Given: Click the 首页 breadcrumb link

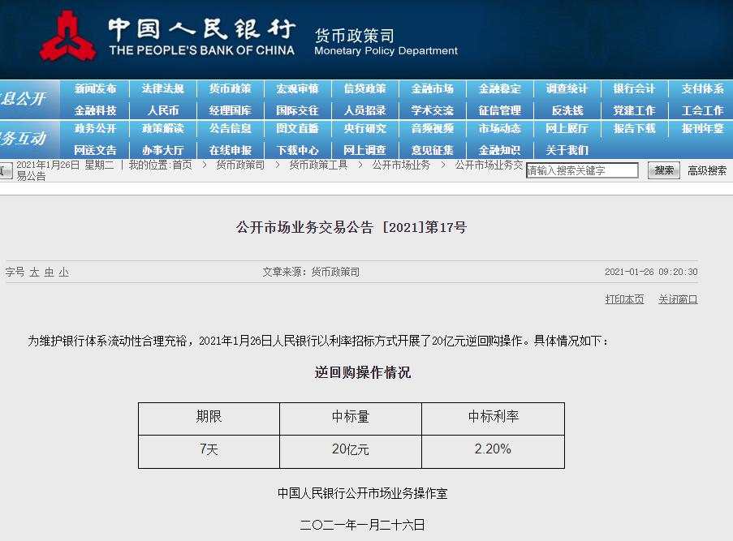Looking at the screenshot, I should pos(183,165).
